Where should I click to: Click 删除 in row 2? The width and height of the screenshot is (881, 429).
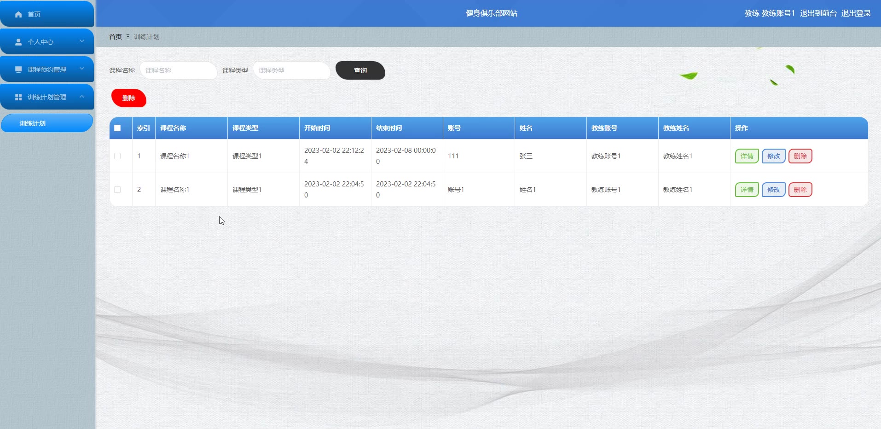pos(800,190)
